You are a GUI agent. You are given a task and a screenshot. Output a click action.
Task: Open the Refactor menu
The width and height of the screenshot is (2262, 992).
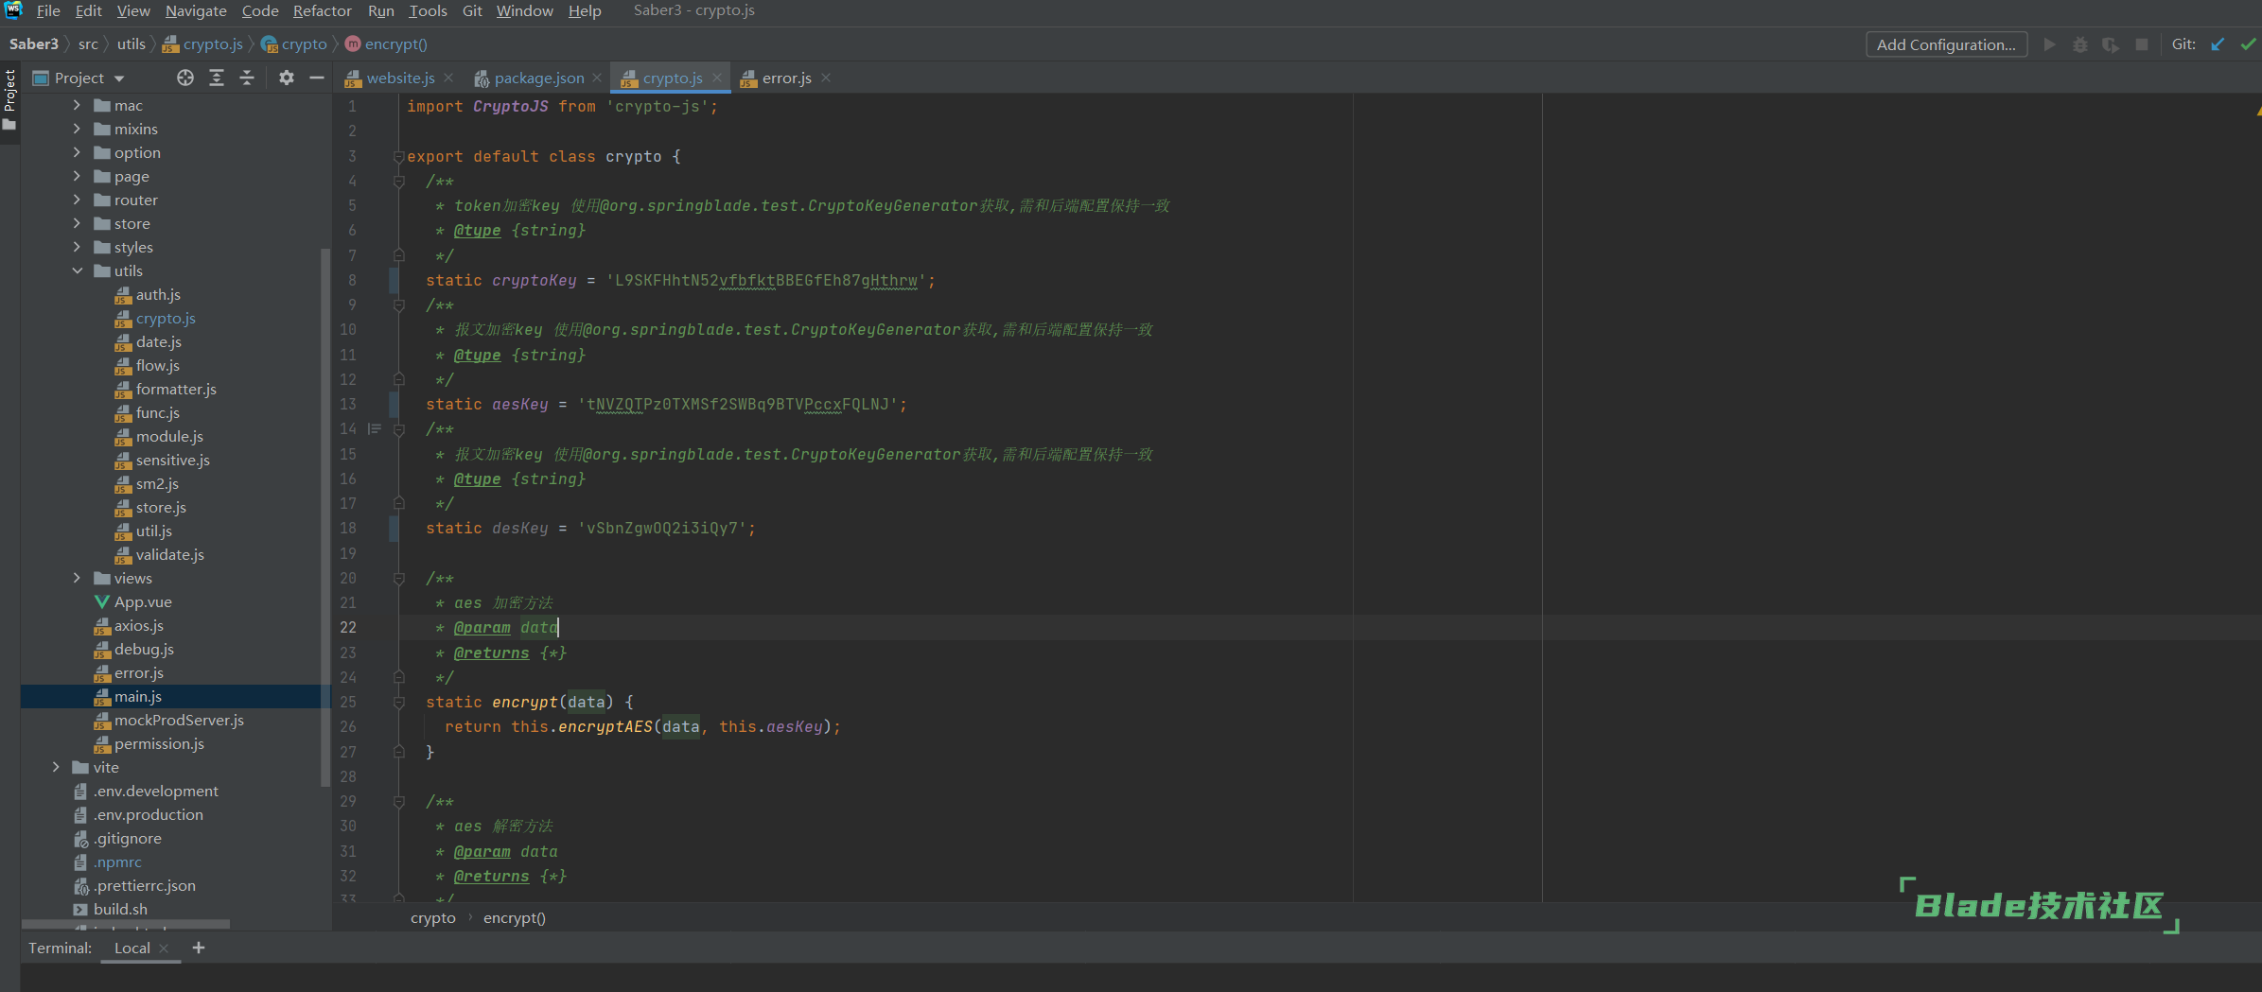point(322,10)
